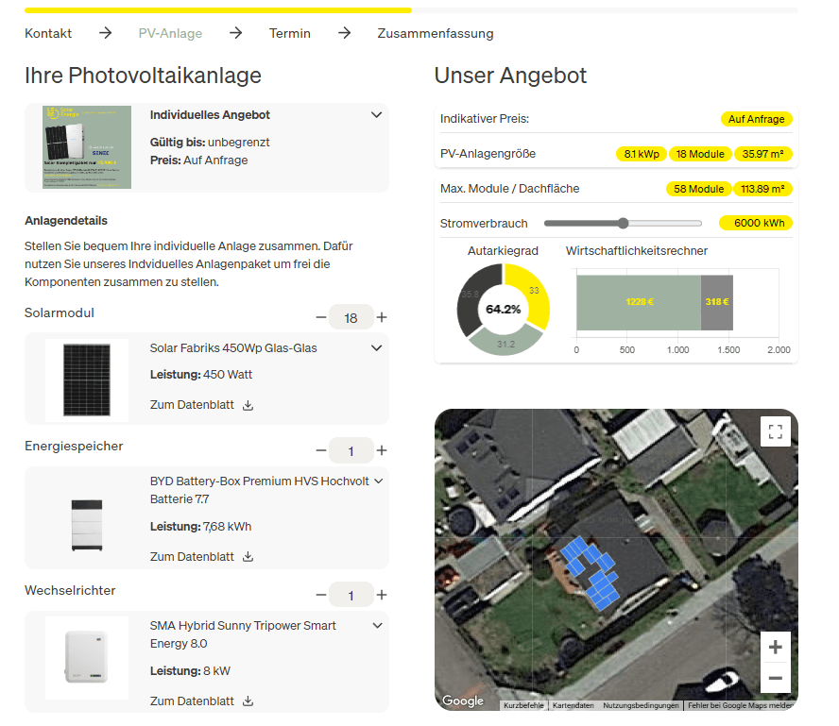Viewport: 839px width, 726px height.
Task: Toggle fullscreen view on the map
Action: [x=775, y=432]
